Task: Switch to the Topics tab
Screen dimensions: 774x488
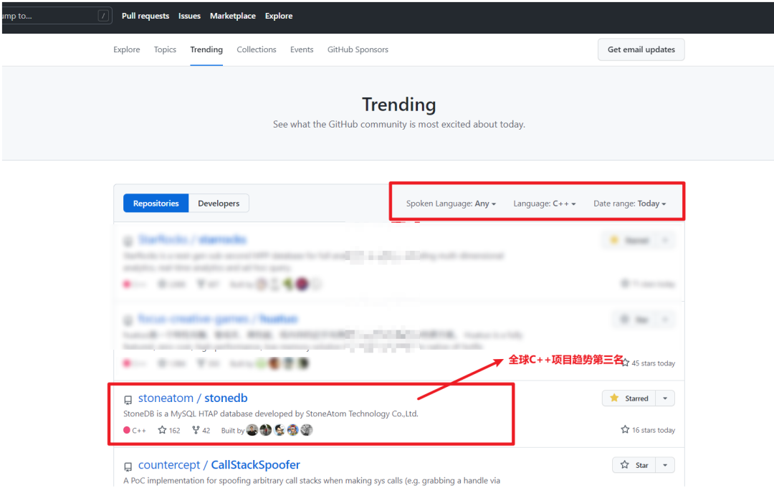Action: [165, 49]
